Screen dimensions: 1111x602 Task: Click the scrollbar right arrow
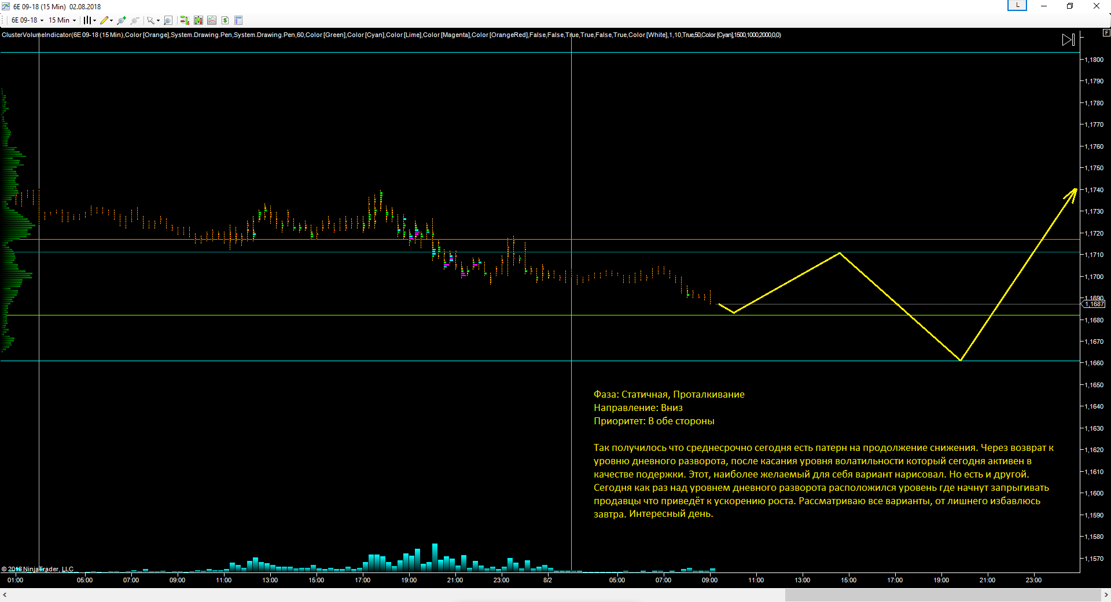[x=1106, y=595]
